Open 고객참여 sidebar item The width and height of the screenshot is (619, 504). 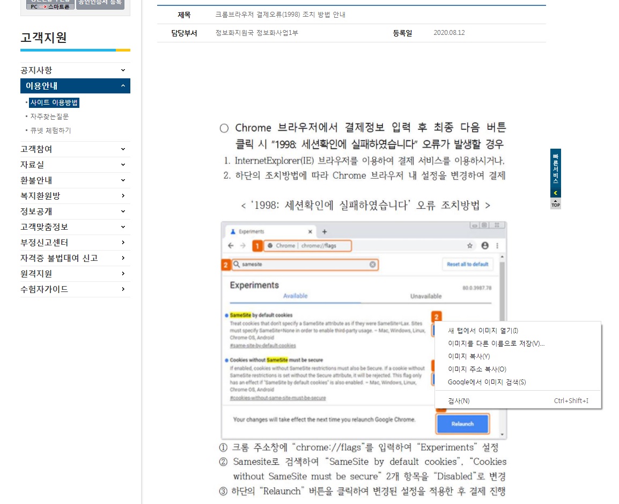pos(36,149)
